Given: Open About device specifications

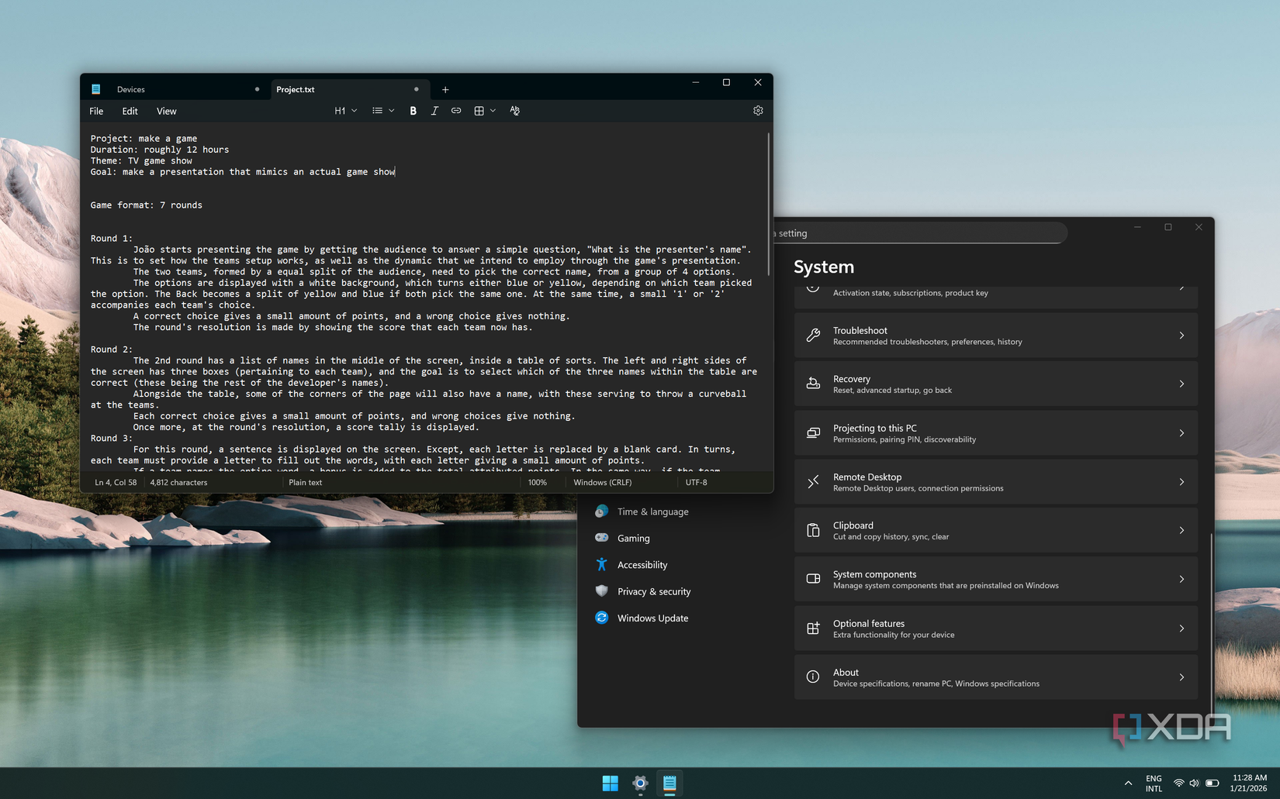Looking at the screenshot, I should [995, 677].
